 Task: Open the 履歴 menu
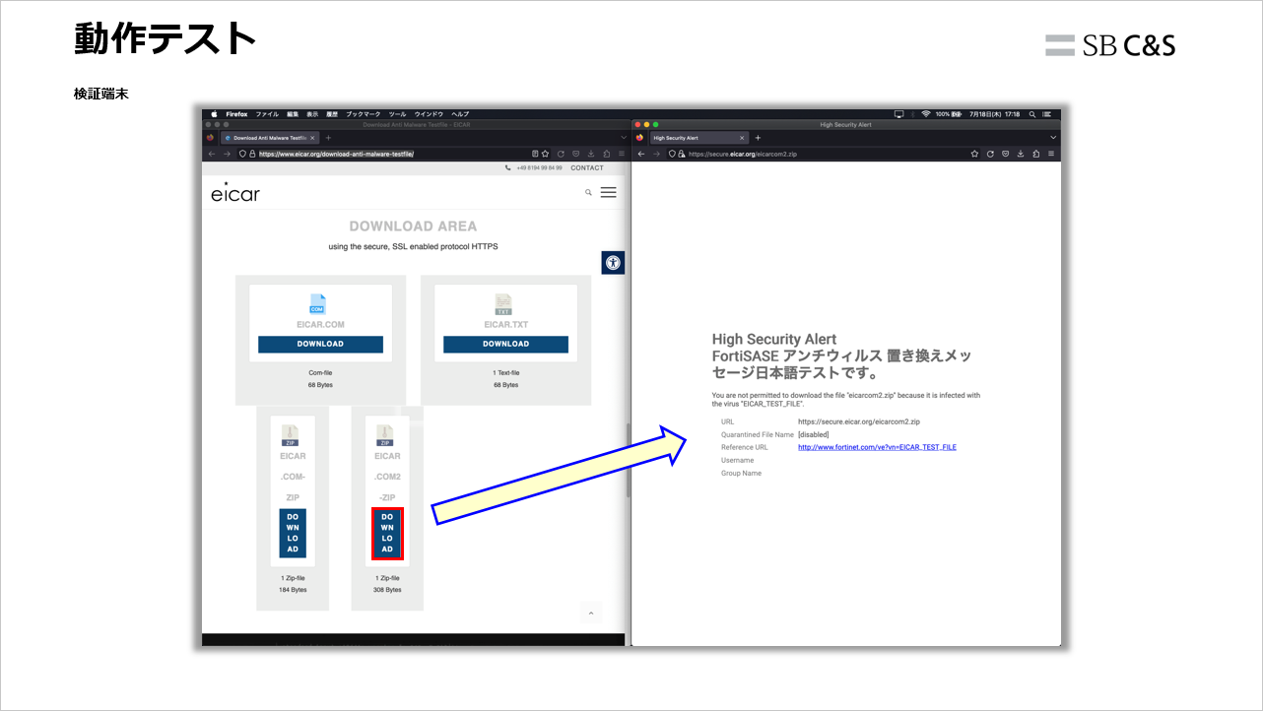click(x=332, y=114)
